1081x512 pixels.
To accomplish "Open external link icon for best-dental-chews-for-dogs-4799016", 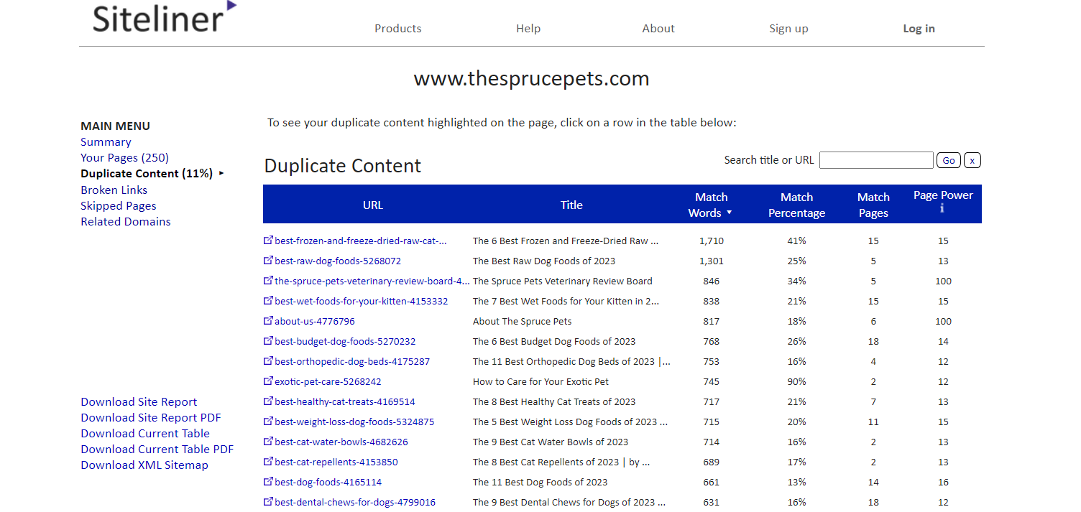I will [269, 502].
